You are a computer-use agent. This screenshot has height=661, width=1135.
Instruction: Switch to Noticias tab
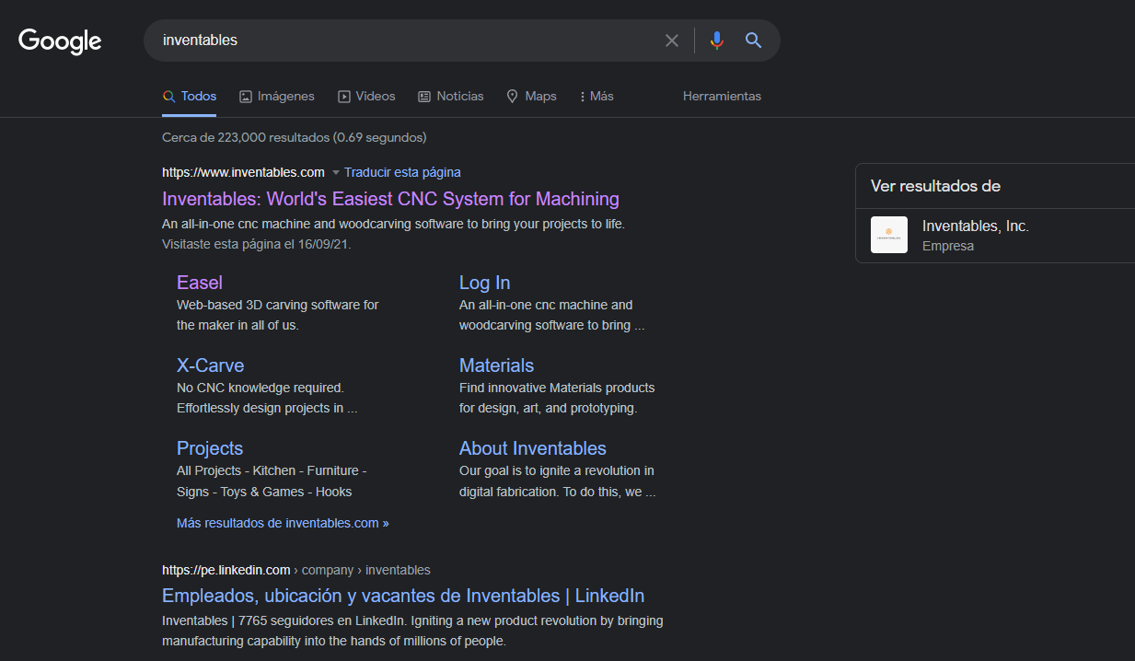click(x=450, y=96)
